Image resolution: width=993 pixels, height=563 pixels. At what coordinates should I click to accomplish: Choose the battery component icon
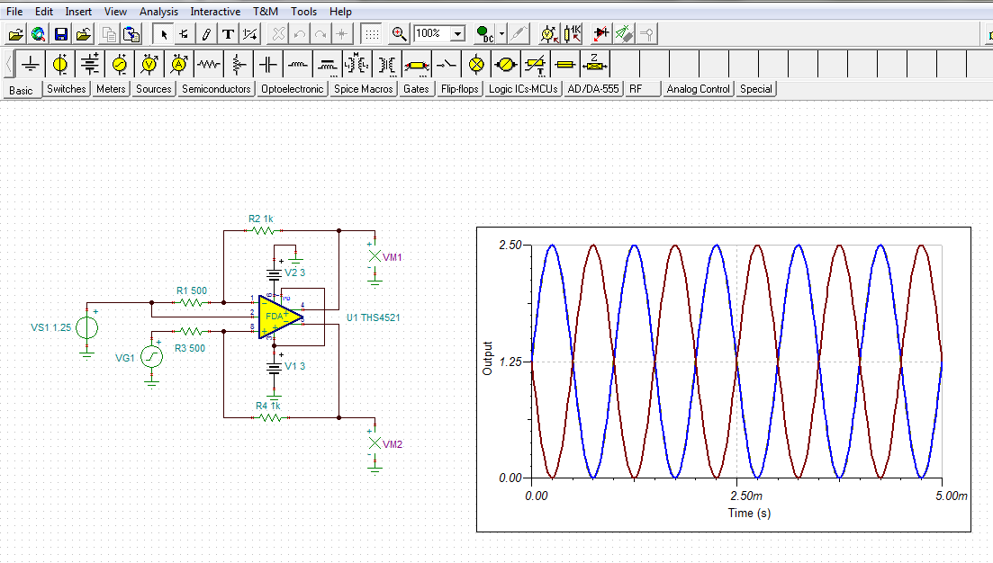(90, 65)
